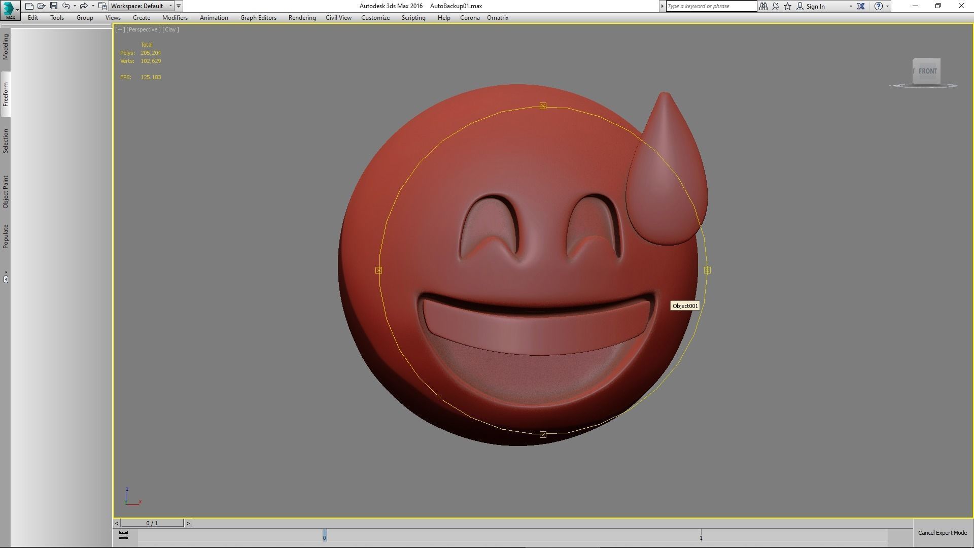The width and height of the screenshot is (974, 548).
Task: Save the file with floppy disk icon
Action: pyautogui.click(x=54, y=6)
